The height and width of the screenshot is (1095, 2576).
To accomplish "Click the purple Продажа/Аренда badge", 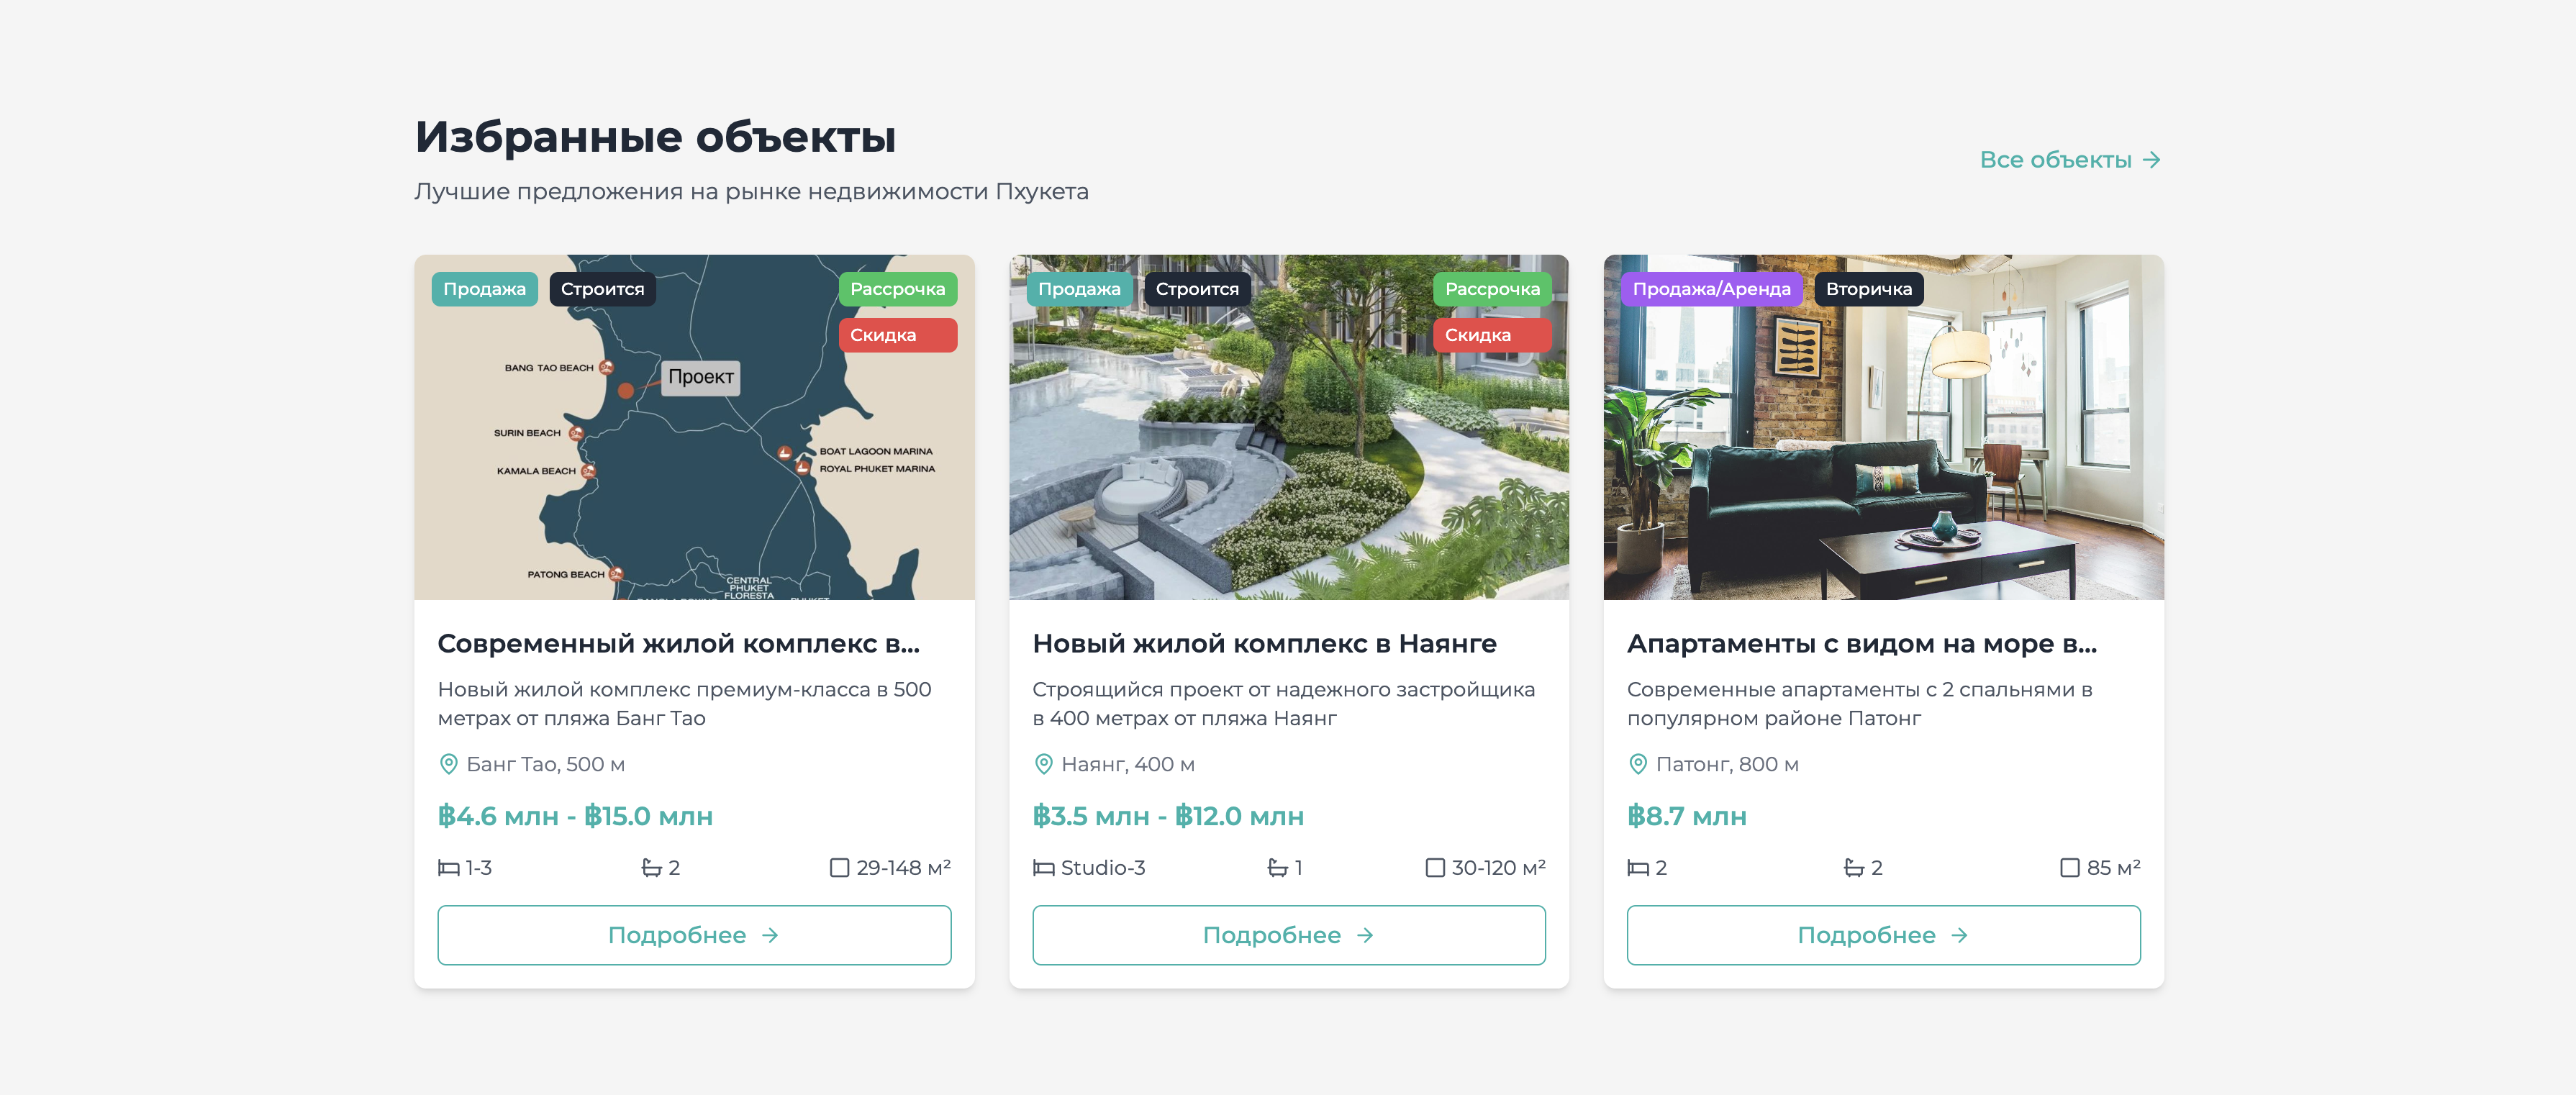I will click(x=1711, y=289).
